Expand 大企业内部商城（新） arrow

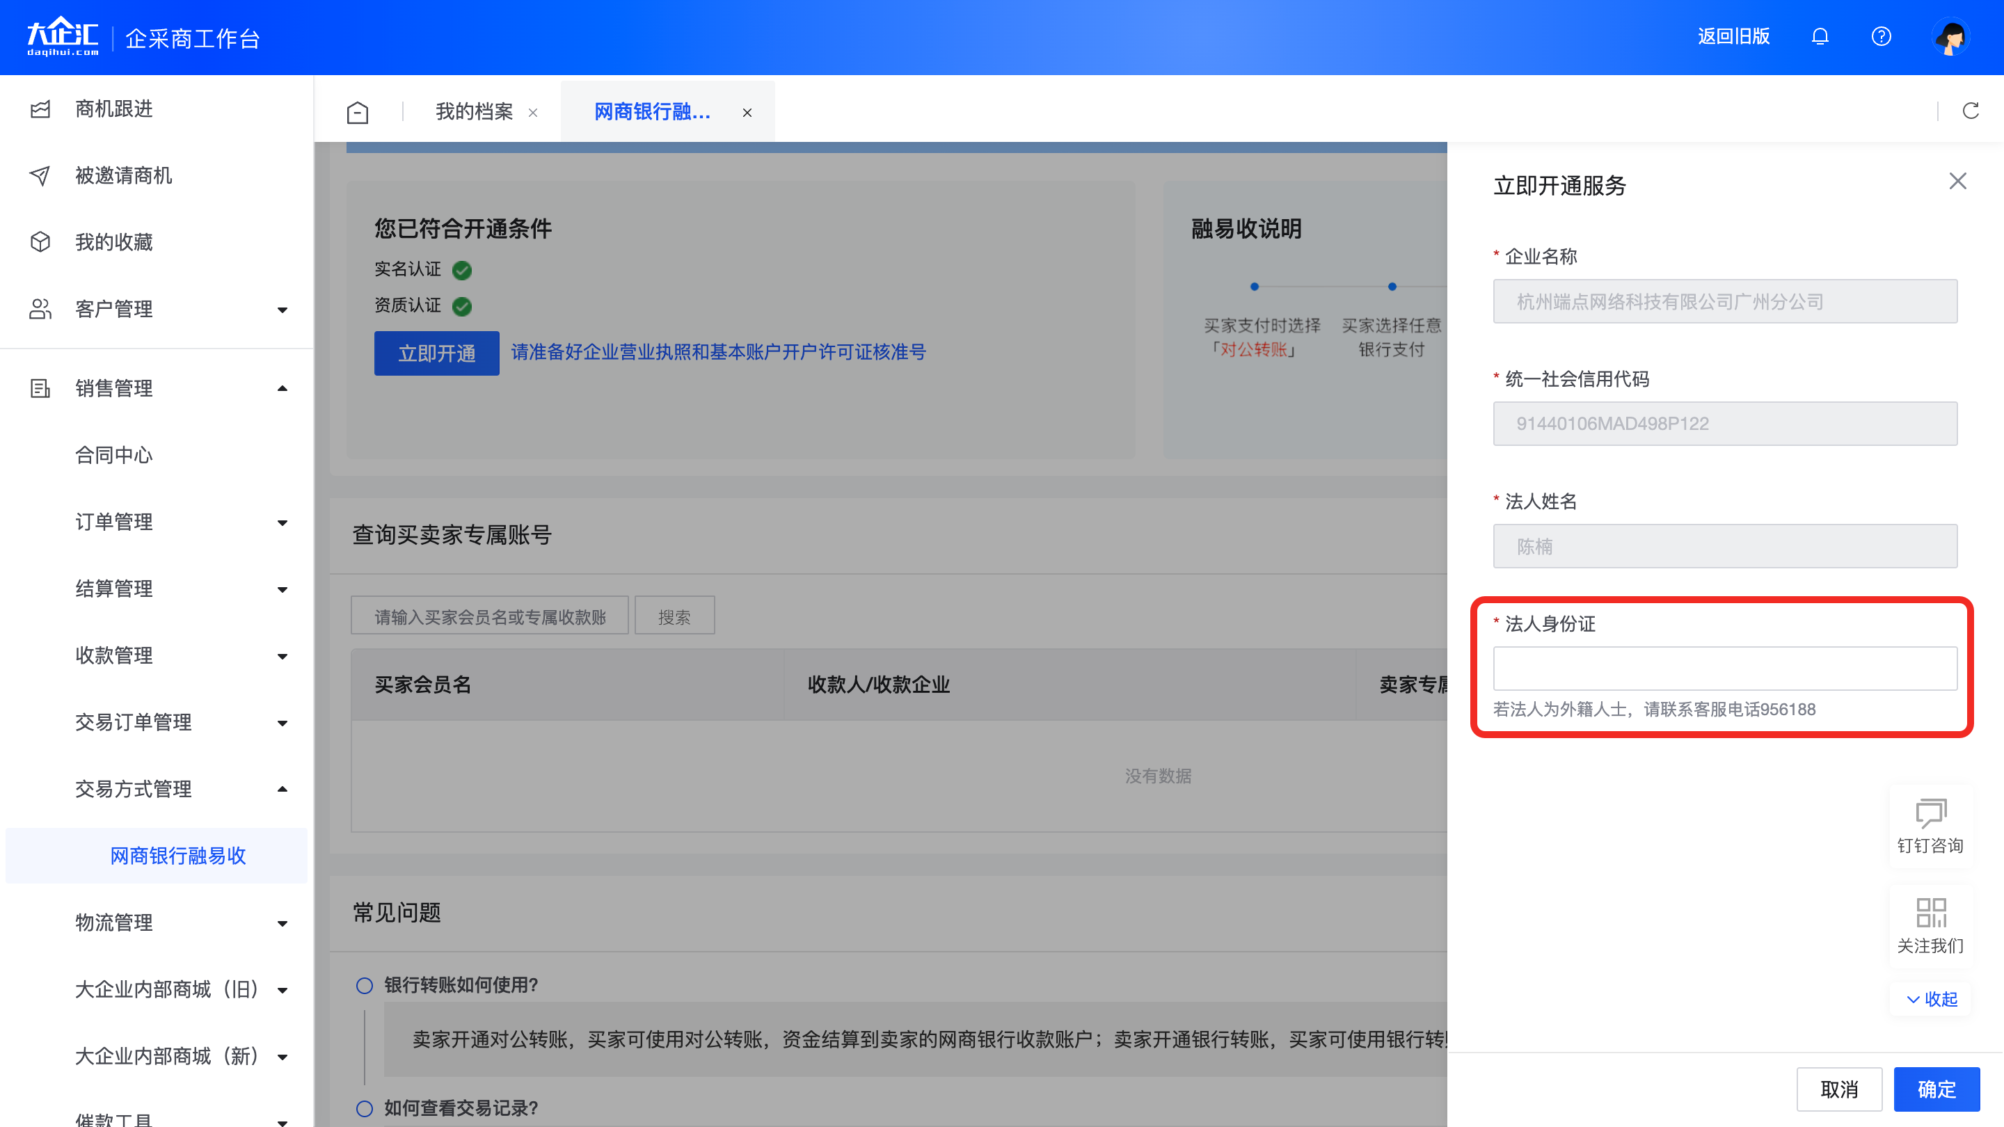(x=283, y=1057)
